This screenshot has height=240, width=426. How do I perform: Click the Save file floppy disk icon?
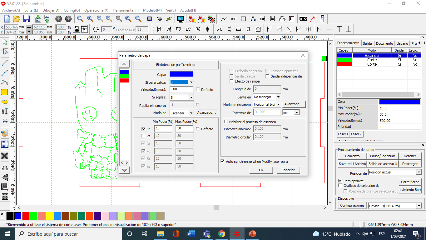(26, 19)
